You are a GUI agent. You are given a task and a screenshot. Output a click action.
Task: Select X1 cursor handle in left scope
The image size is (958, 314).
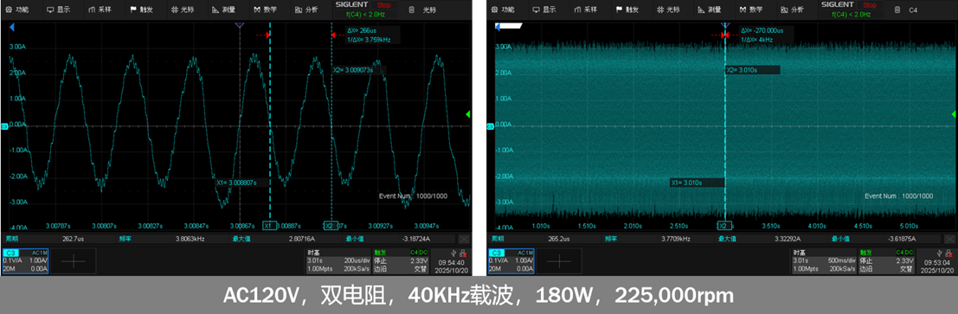point(269,226)
